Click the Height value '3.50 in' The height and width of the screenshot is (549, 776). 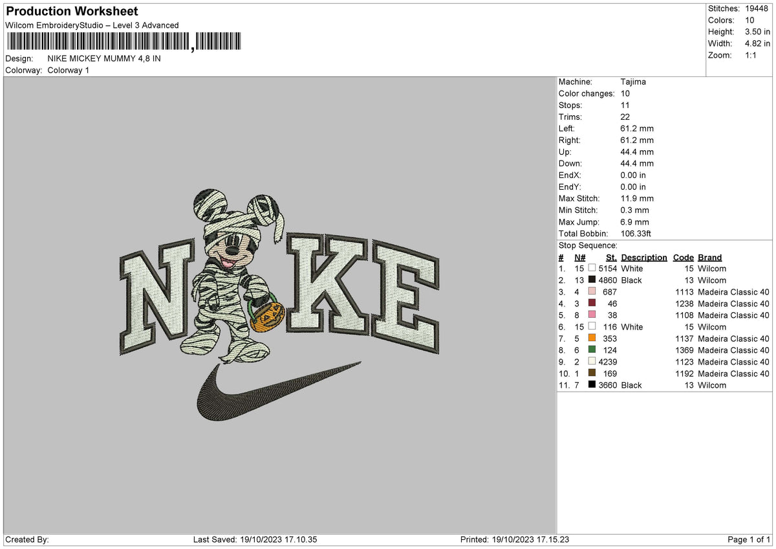tap(759, 32)
